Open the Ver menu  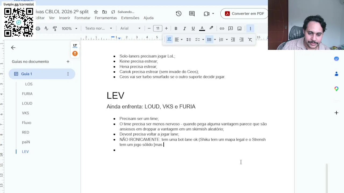point(52,18)
